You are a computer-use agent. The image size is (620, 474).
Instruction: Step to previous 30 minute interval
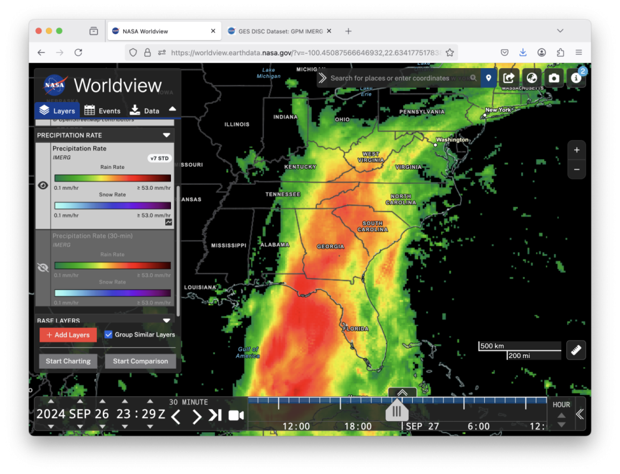(176, 416)
